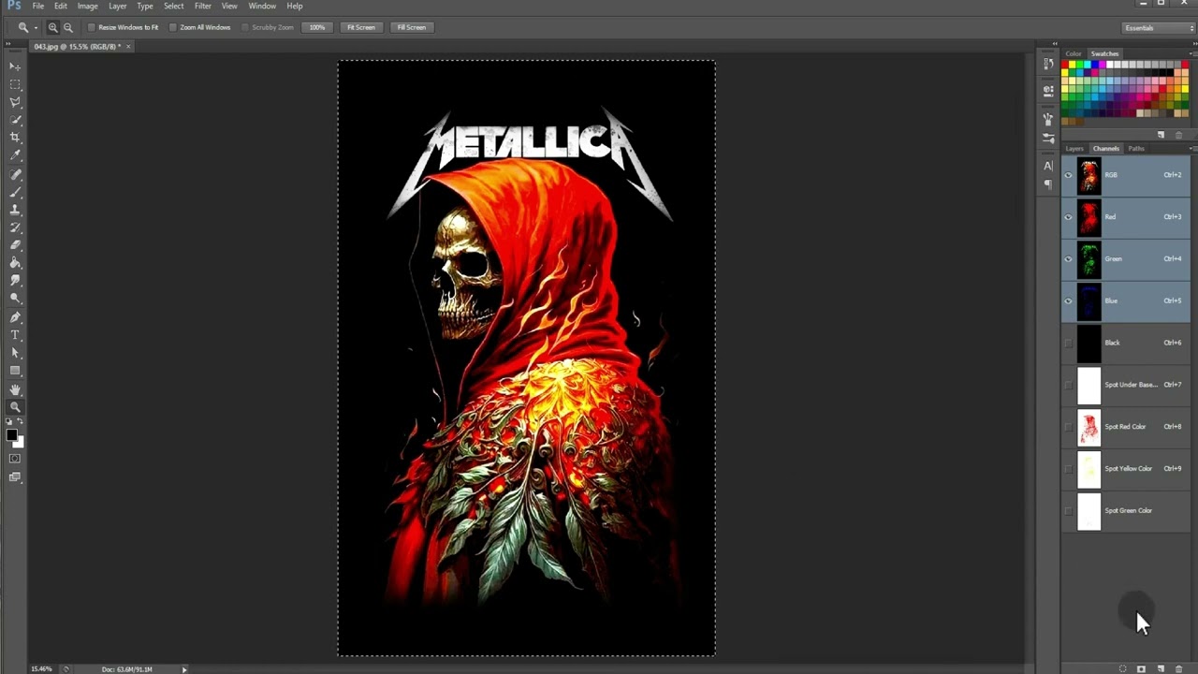This screenshot has width=1198, height=674.
Task: Select the Pen tool
Action: [x=15, y=317]
